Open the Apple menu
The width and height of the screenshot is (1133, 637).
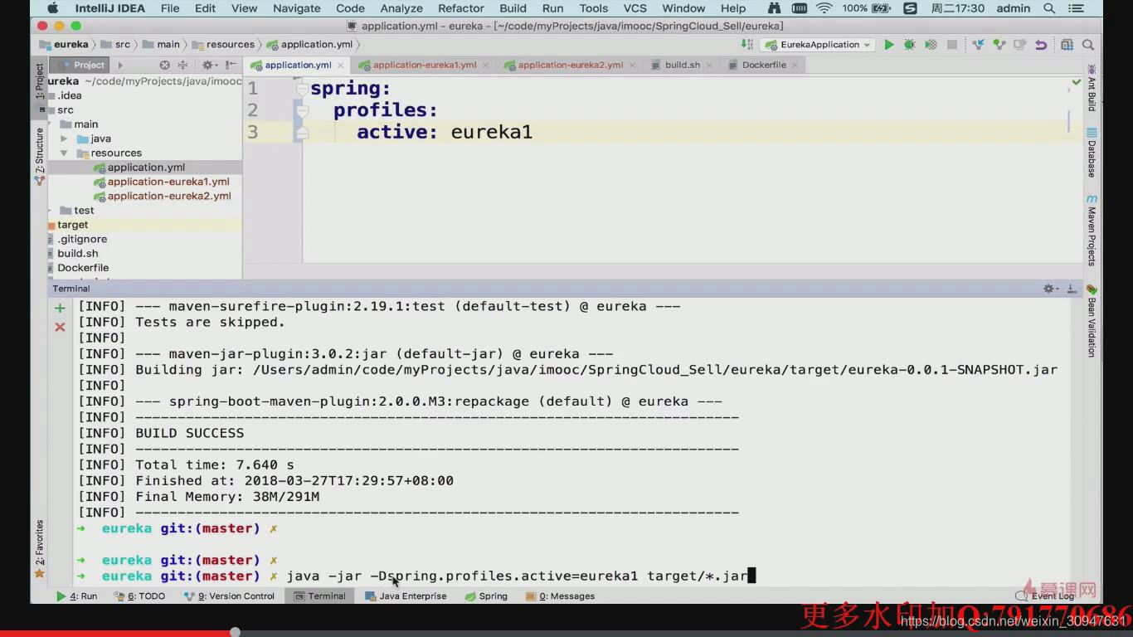coord(53,8)
